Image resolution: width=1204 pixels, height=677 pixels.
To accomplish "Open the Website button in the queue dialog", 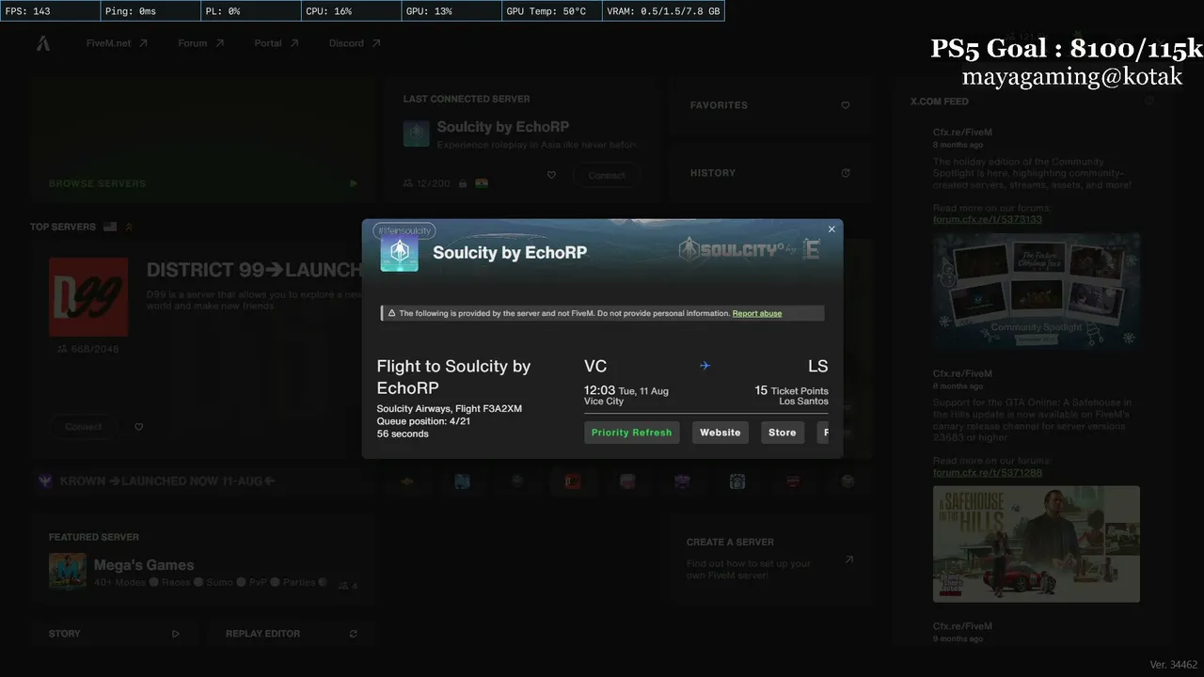I will pos(721,433).
